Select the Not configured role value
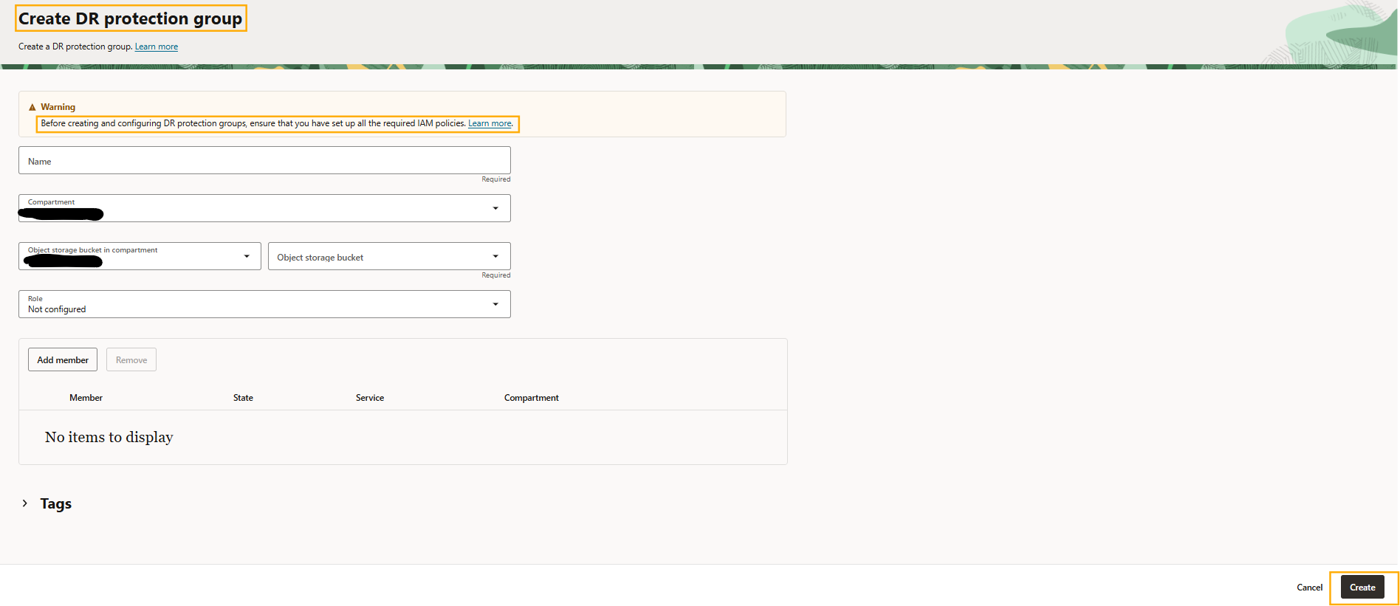Viewport: 1400px width, 606px height. pyautogui.click(x=57, y=309)
